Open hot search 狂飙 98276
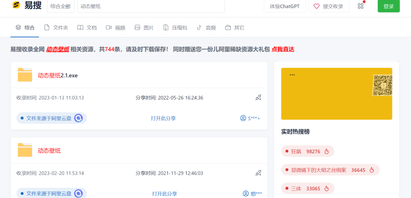Image resolution: width=411 pixels, height=198 pixels. [x=308, y=151]
